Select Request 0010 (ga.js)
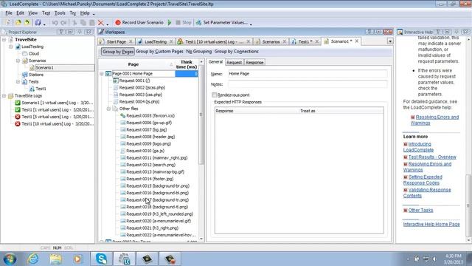Screen dimensions: 472x266 tap(145, 151)
